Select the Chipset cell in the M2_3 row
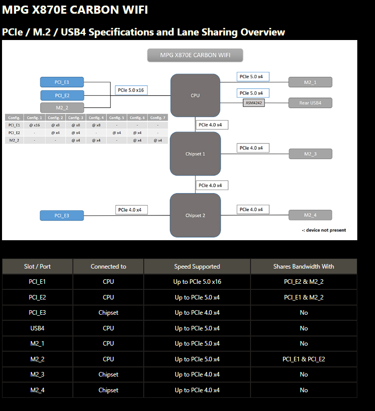The image size is (375, 411). (108, 375)
